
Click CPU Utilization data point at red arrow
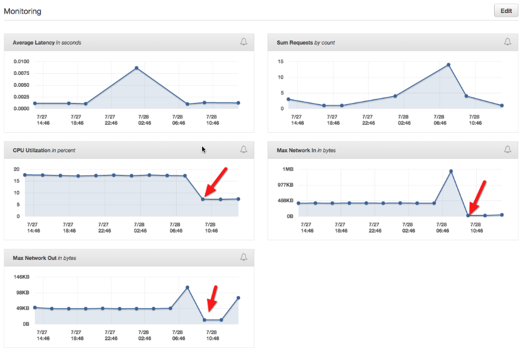[203, 199]
